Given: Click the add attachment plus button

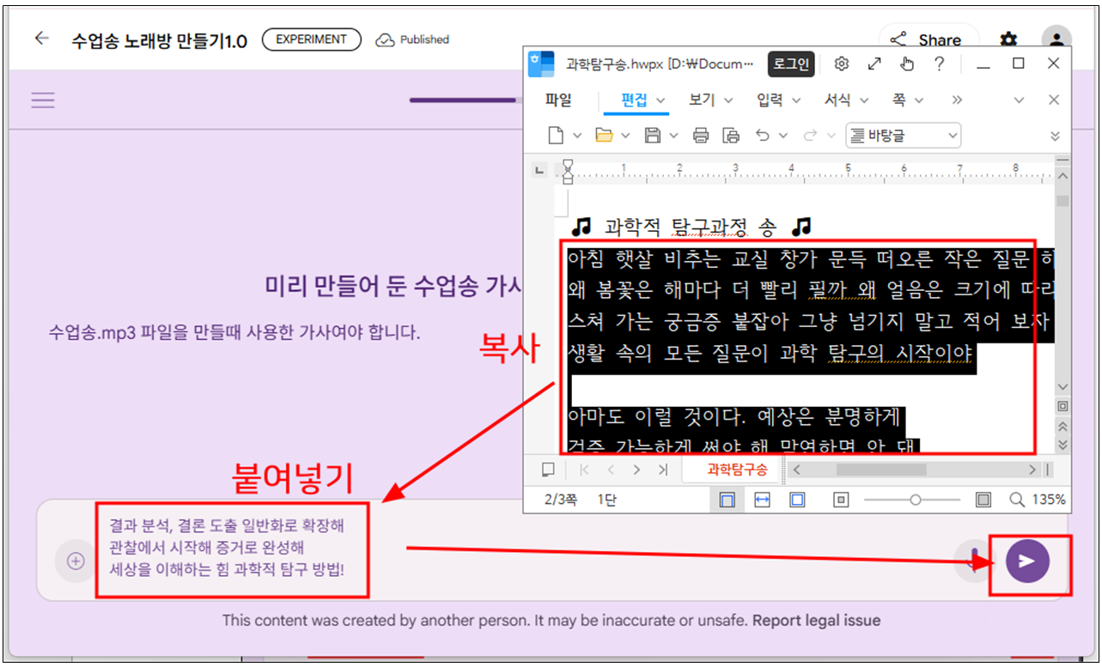Looking at the screenshot, I should pos(76,561).
